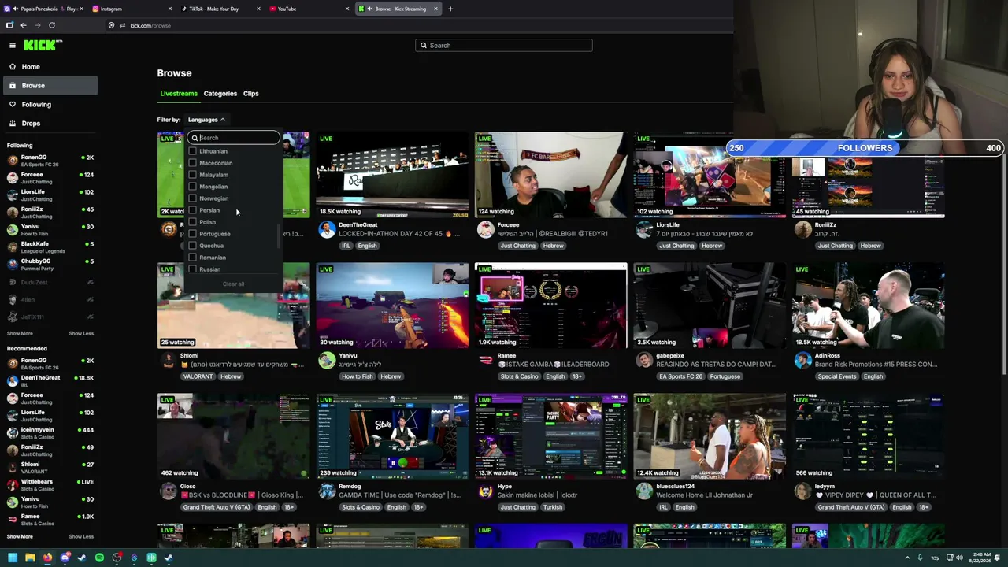Click the Firefox icon in taskbar
1008x567 pixels.
click(x=47, y=558)
